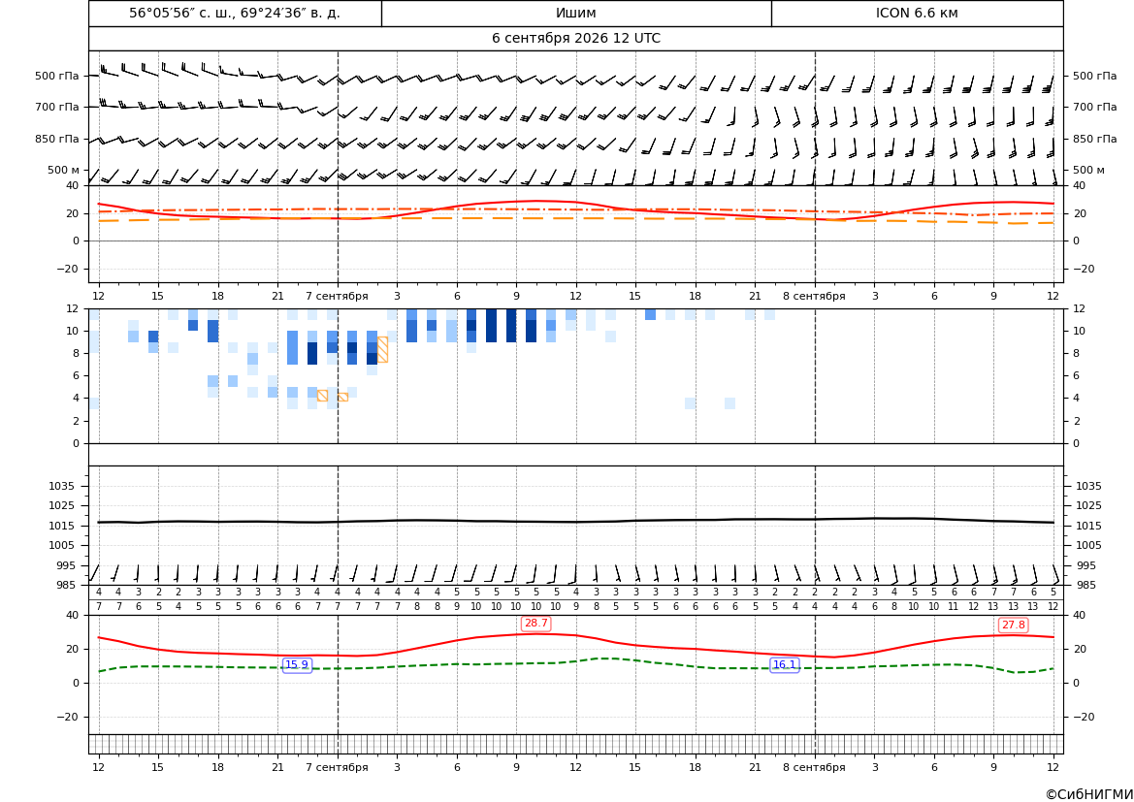Select the '6 сентября 2026 12 UTC' title bar
This screenshot has width=1134, height=802.
pyautogui.click(x=575, y=39)
